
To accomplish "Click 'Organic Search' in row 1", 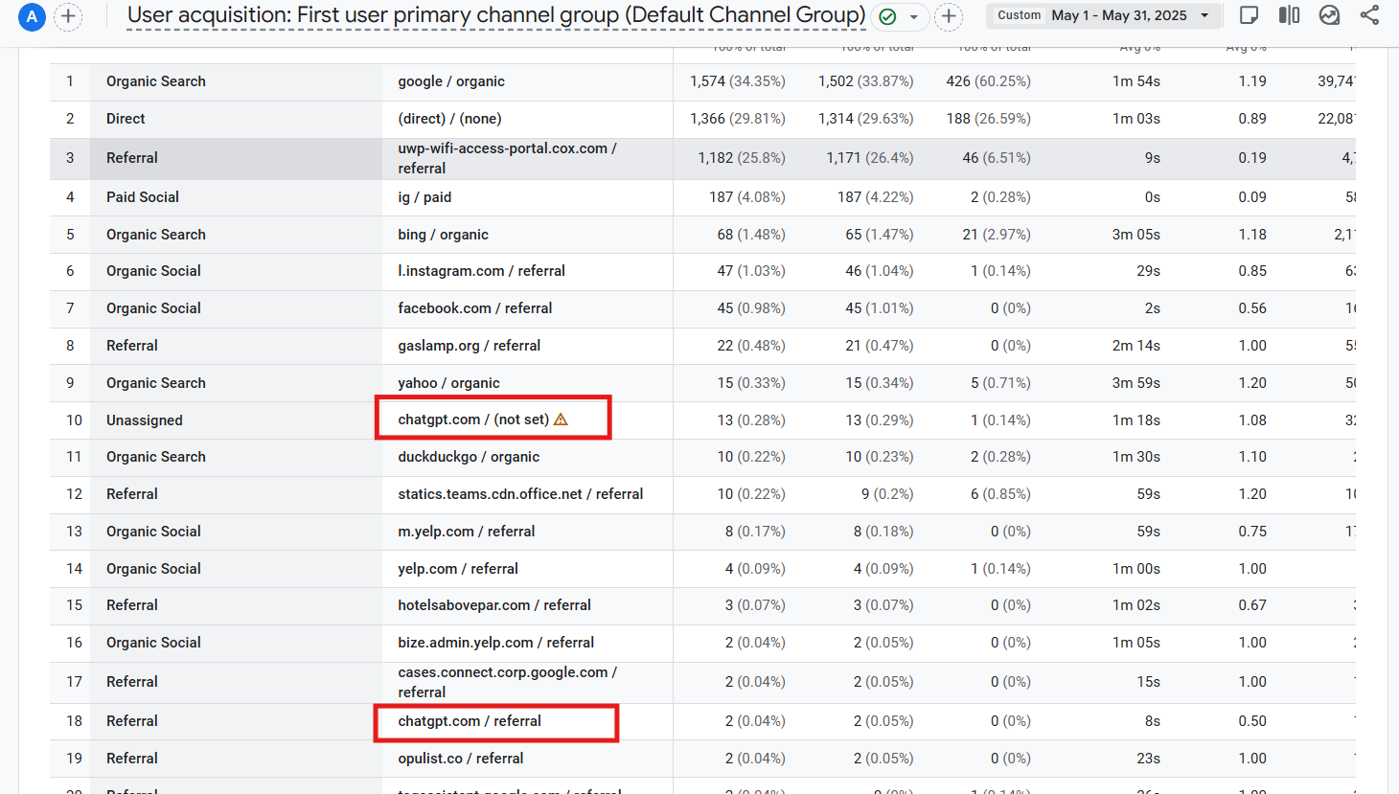I will [x=156, y=81].
